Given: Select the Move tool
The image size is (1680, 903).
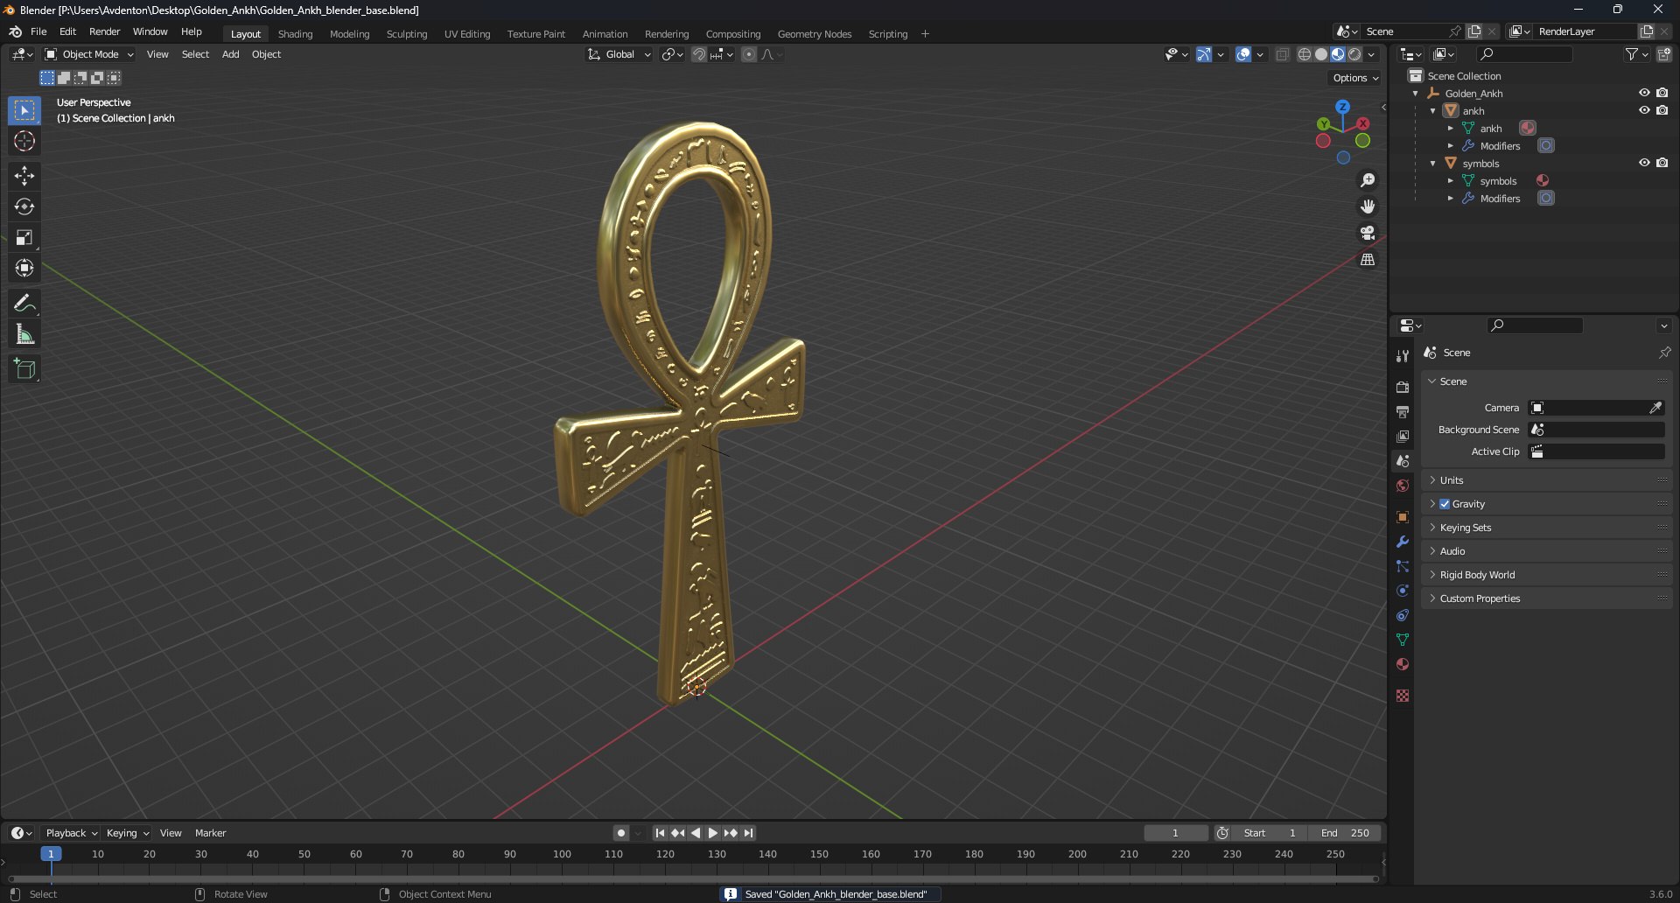Looking at the screenshot, I should pos(24,176).
